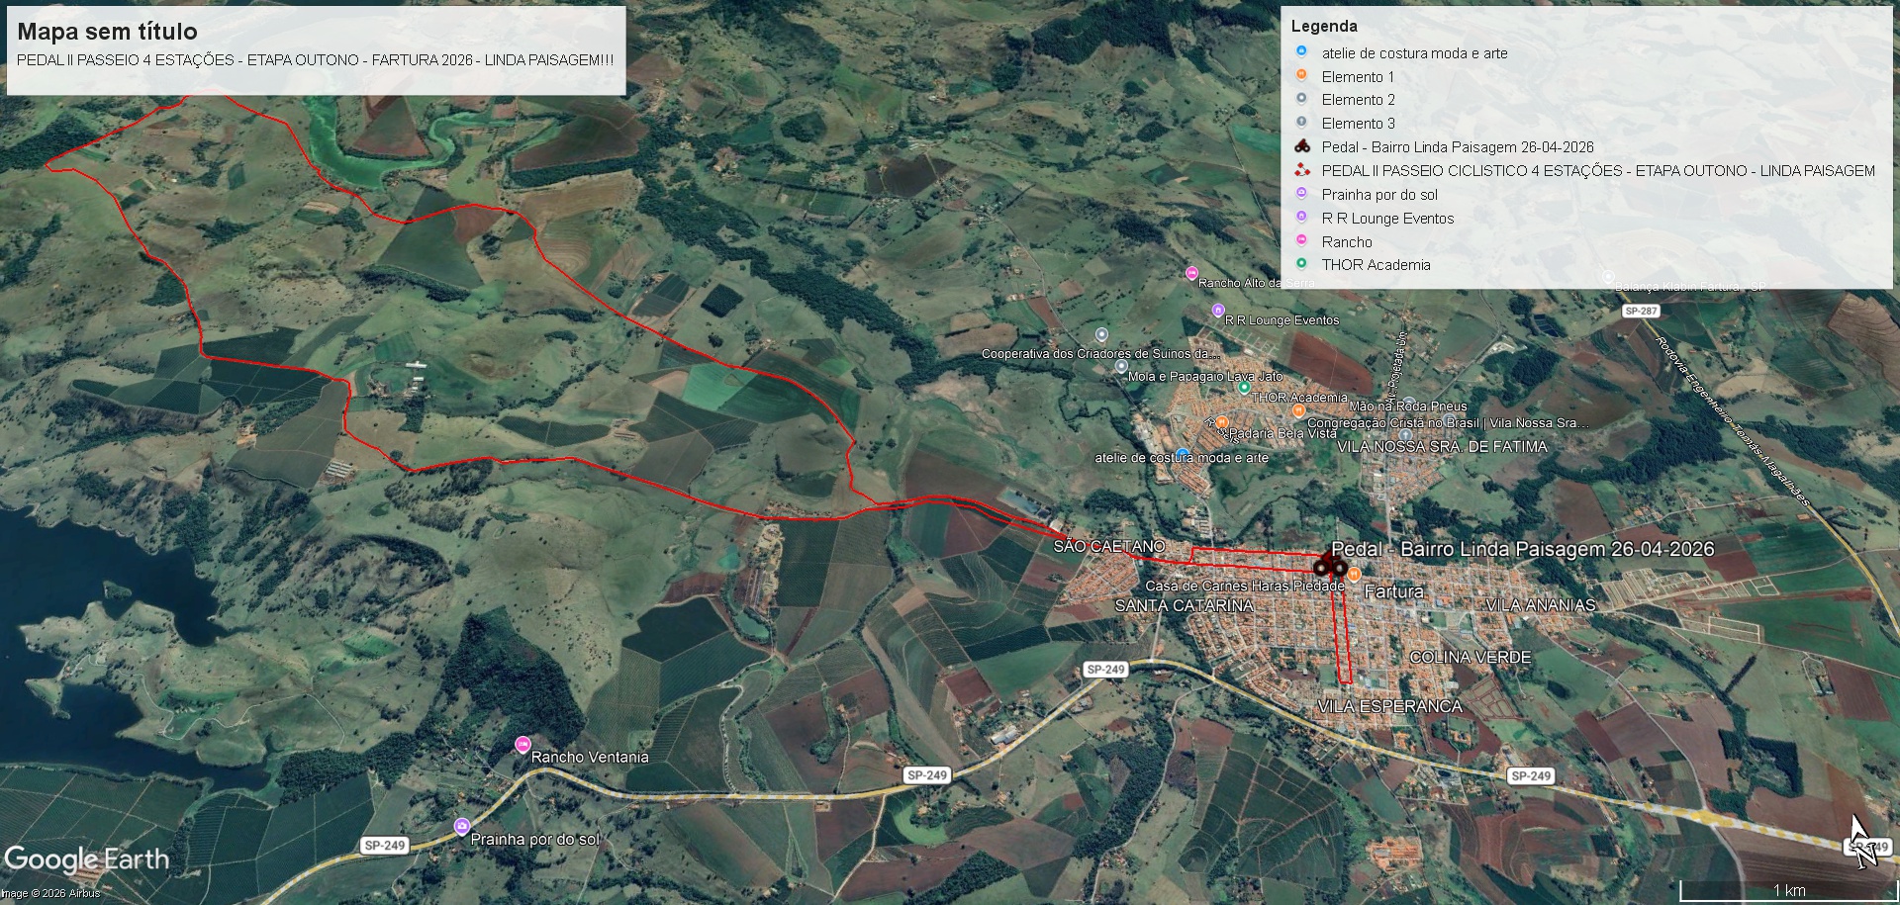Click the blue atelie de costura map pin

click(x=1182, y=454)
